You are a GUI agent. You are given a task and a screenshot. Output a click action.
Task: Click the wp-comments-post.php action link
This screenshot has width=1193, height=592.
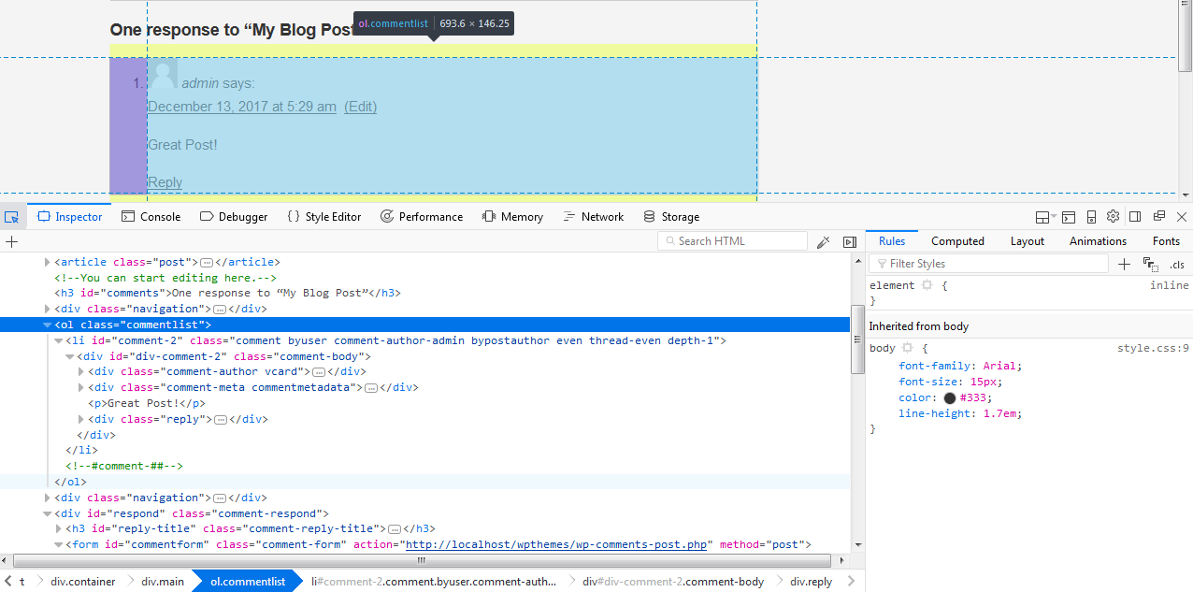pos(556,544)
